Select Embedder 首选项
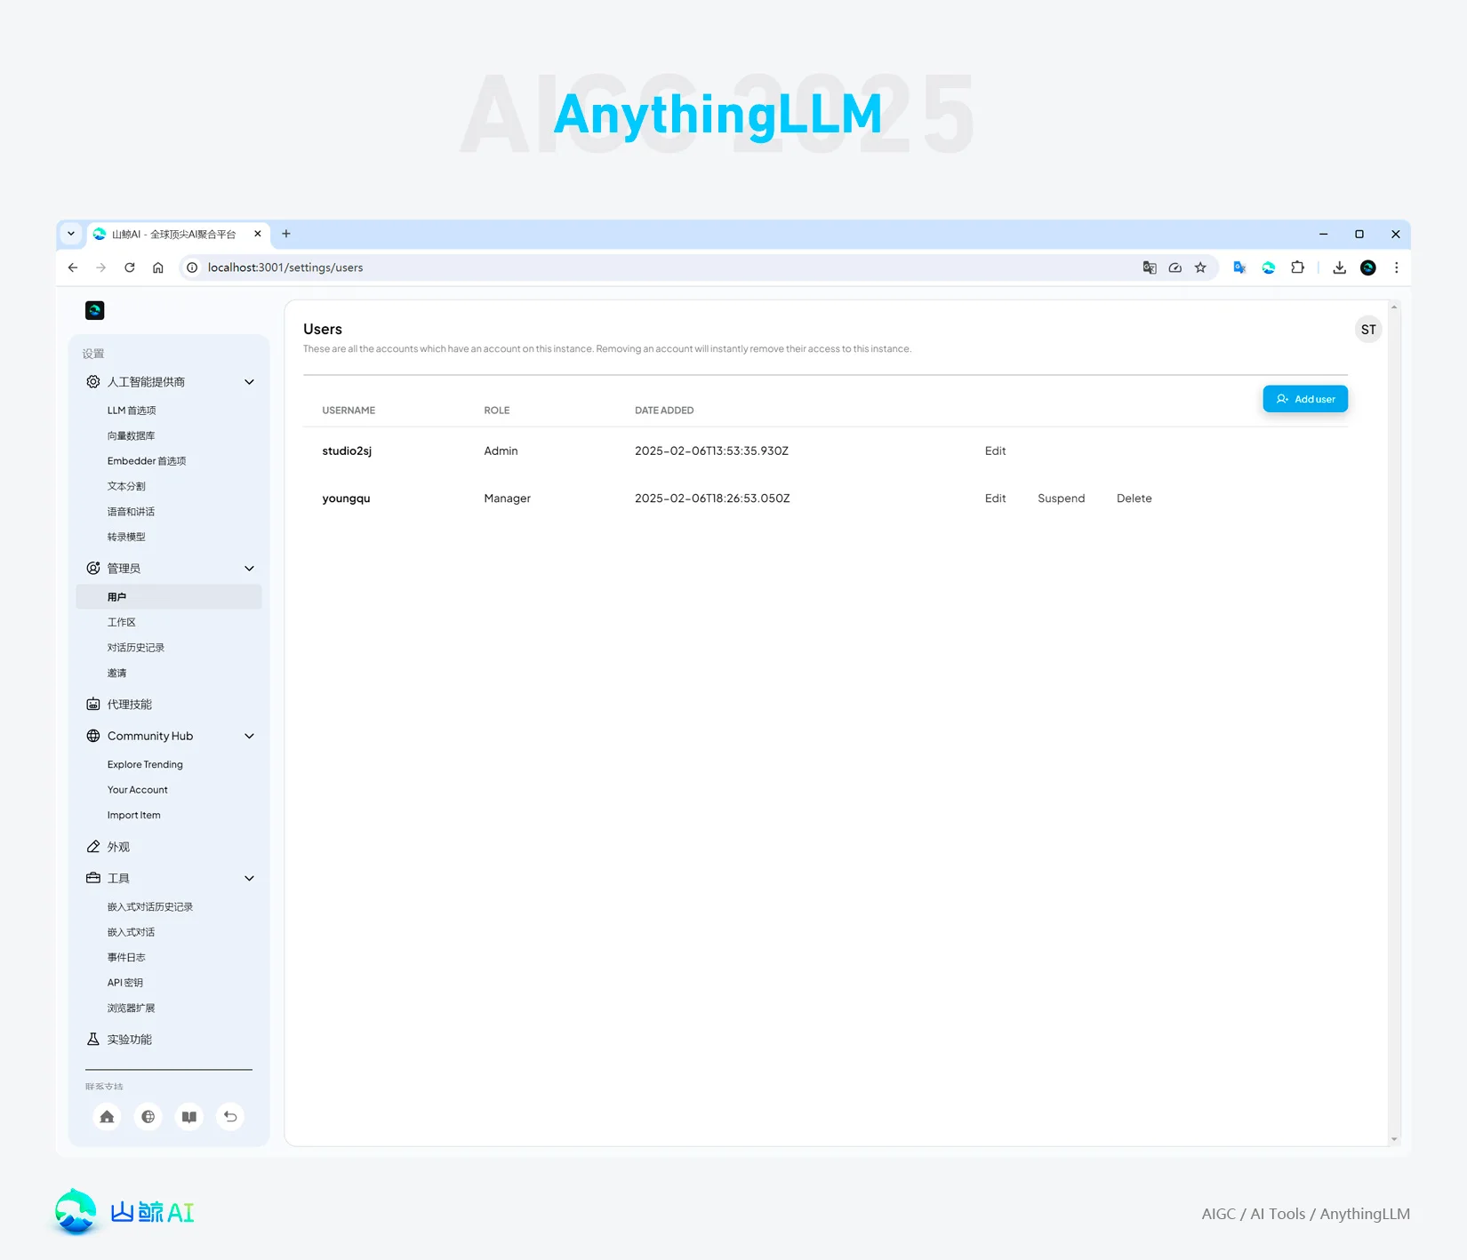This screenshot has height=1260, width=1467. point(147,461)
